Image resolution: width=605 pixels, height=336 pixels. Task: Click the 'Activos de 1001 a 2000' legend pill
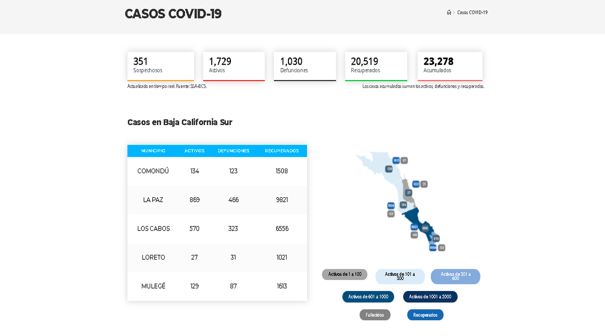pyautogui.click(x=430, y=297)
